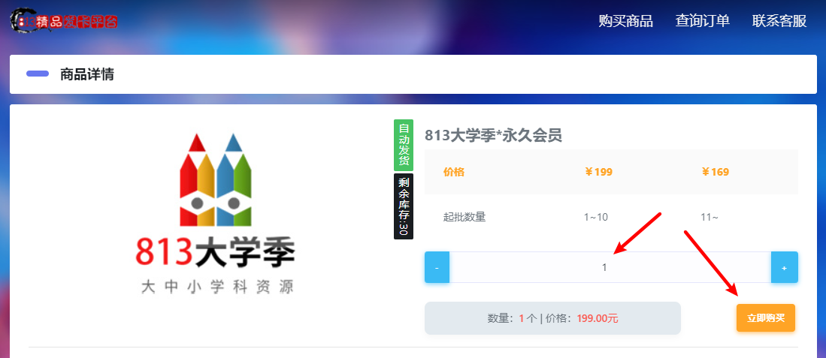The height and width of the screenshot is (358, 826).
Task: Select the ¥169 price tier
Action: click(715, 172)
